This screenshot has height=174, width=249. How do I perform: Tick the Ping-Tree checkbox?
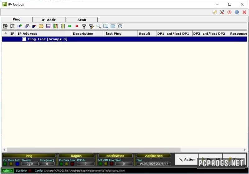click(24, 39)
